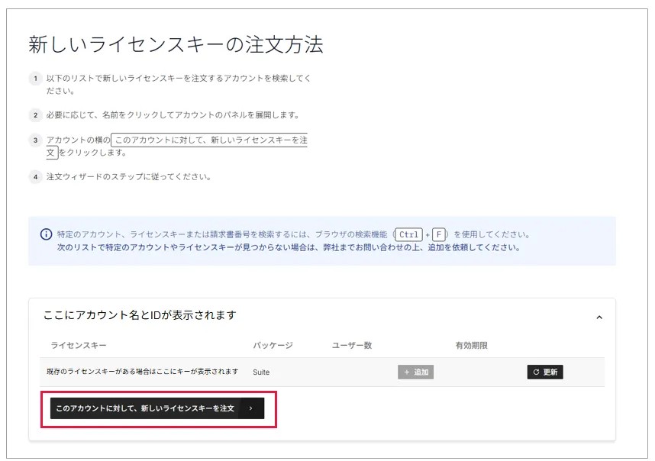
Task: Click the パッケージ column header
Action: pyautogui.click(x=273, y=346)
